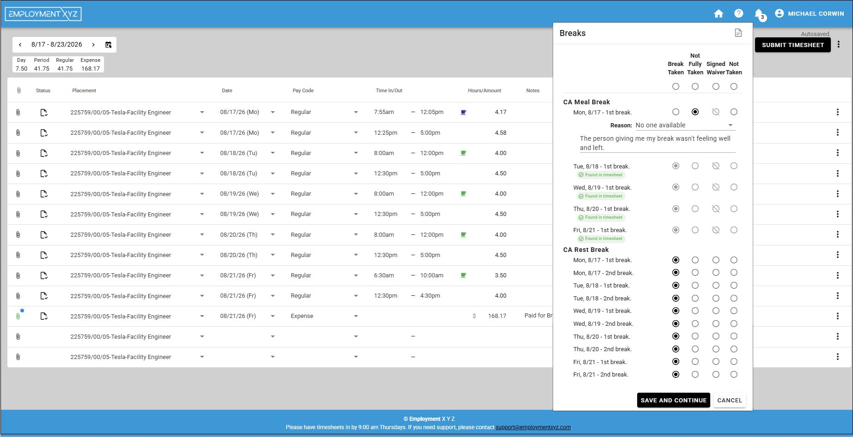853x437 pixels.
Task: Click 'Paid for Br' note on Expense row
Action: point(538,316)
